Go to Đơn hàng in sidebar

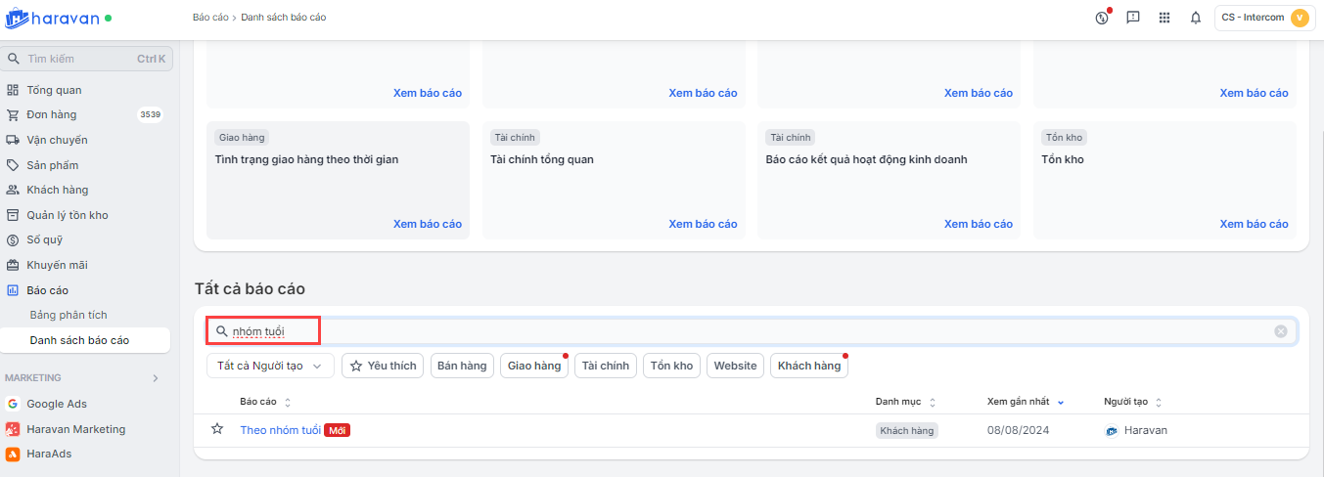click(52, 114)
